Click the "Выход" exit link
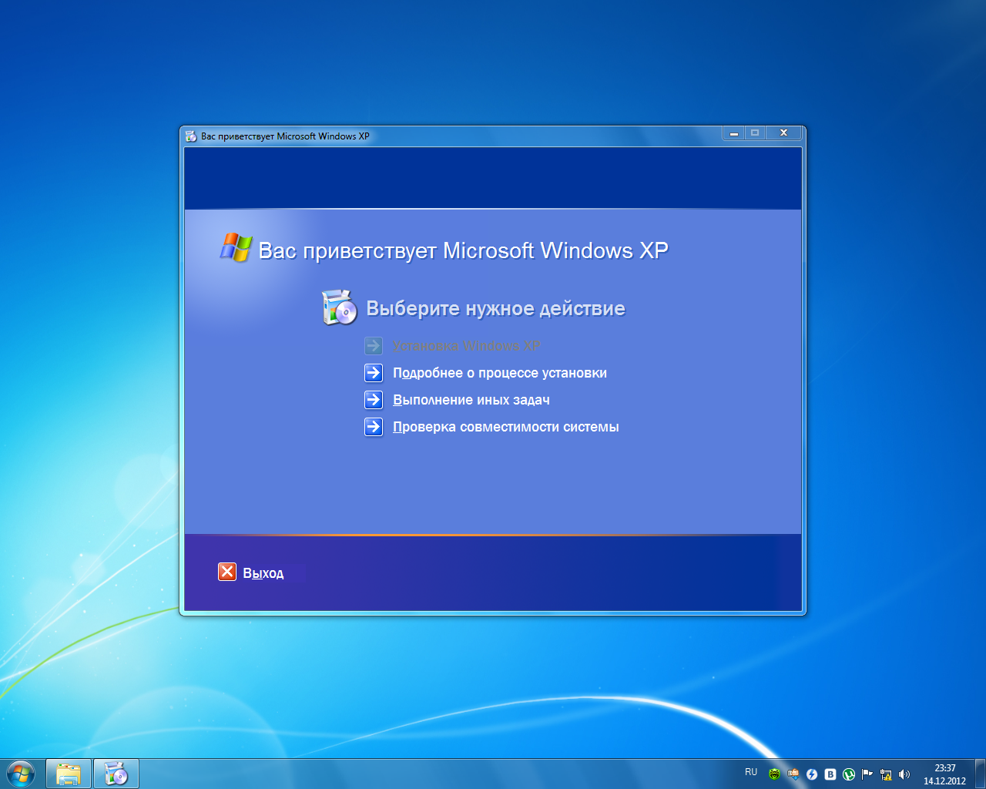The image size is (986, 789). pos(263,573)
